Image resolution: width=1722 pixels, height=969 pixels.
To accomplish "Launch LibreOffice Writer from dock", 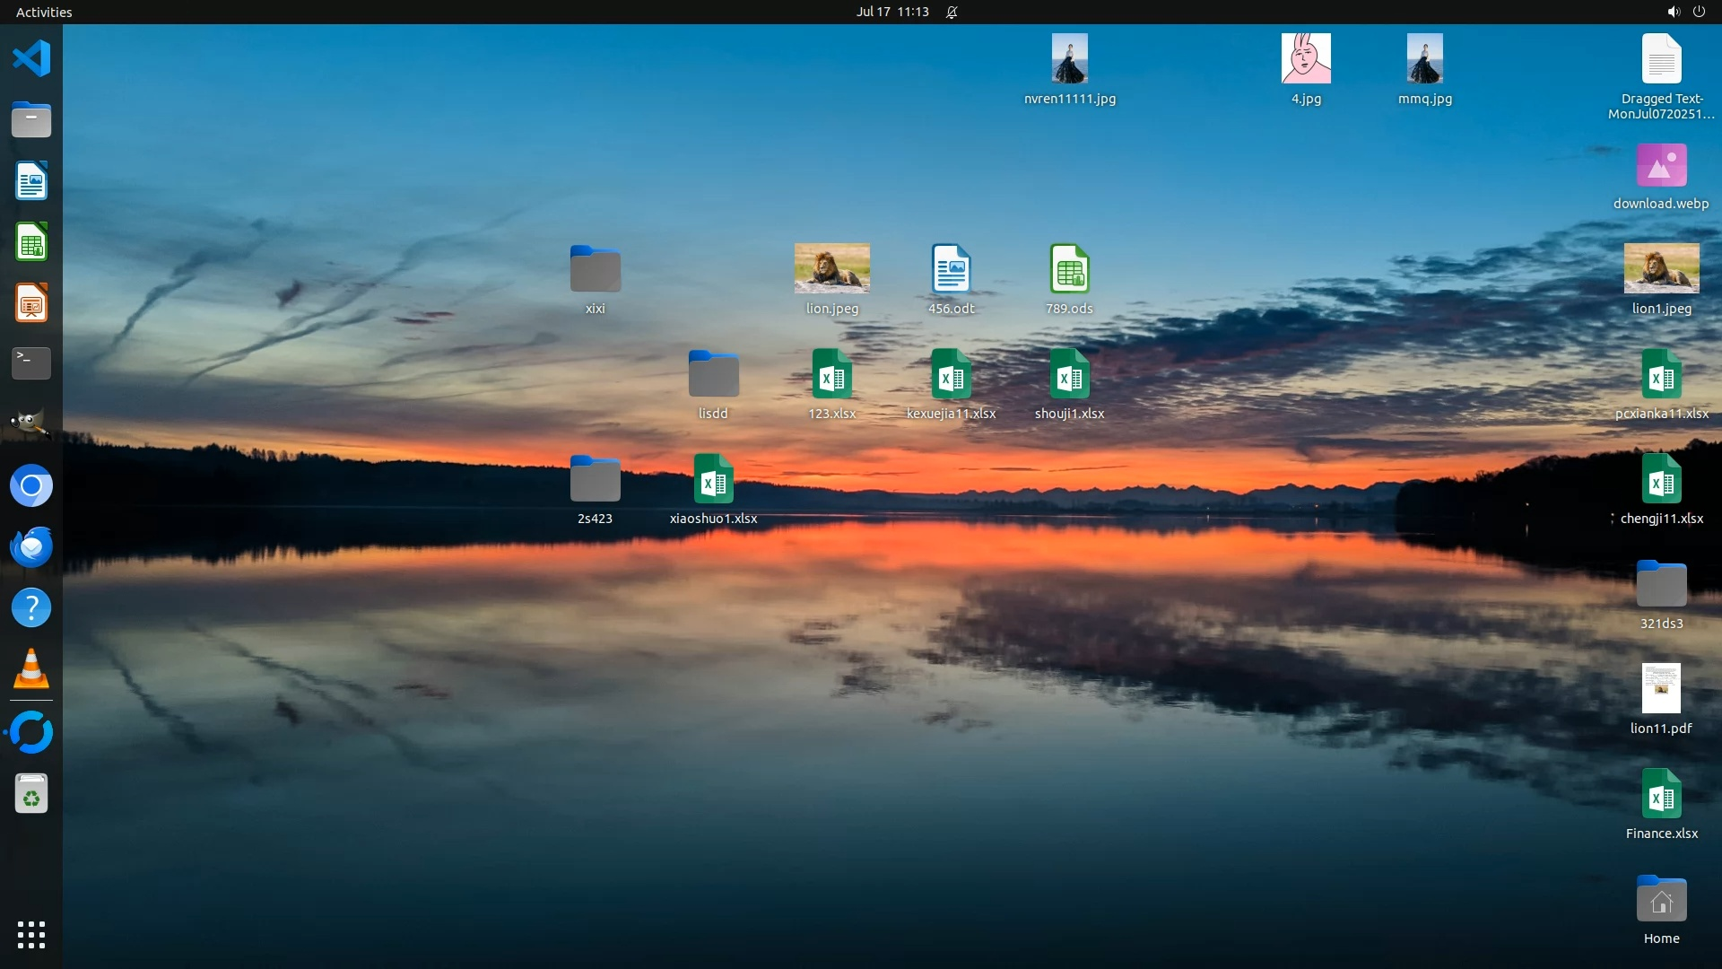I will (x=31, y=181).
